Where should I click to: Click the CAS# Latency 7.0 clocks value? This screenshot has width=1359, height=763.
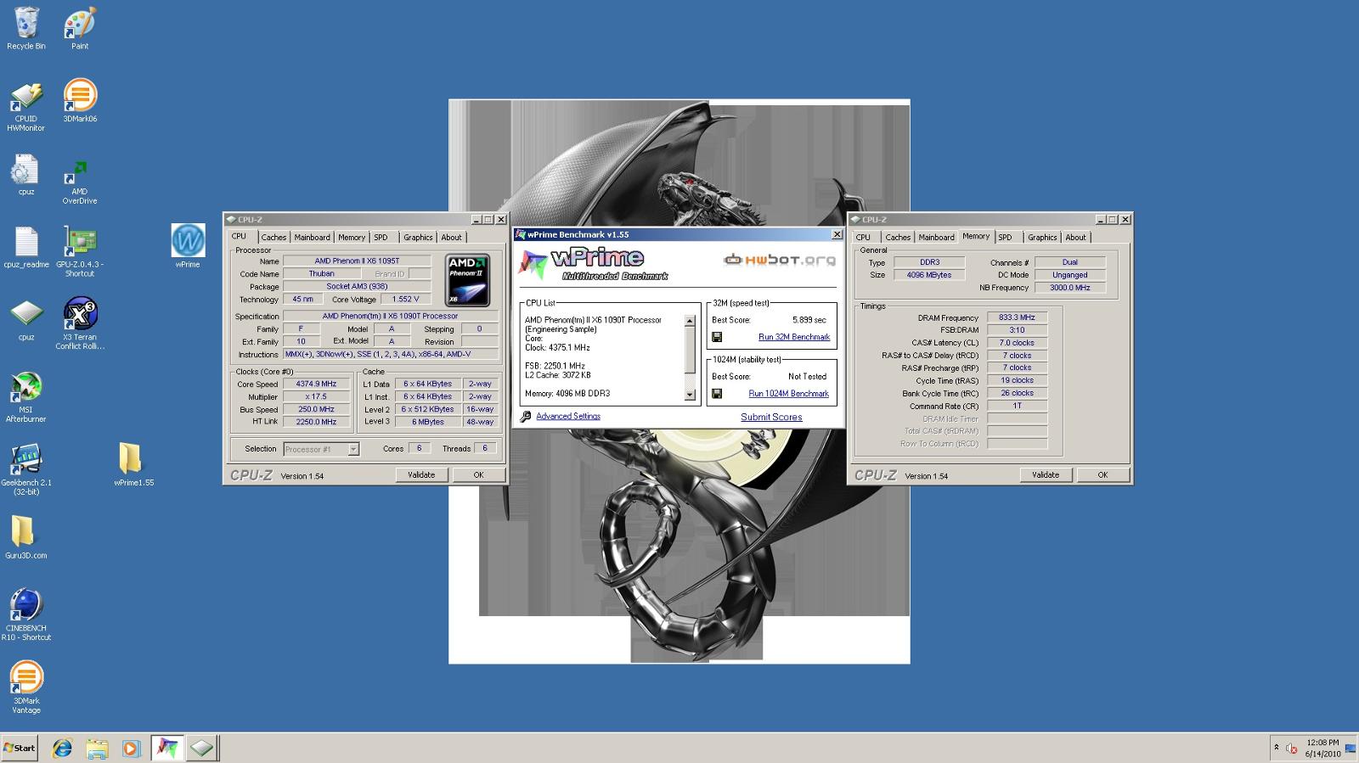point(1018,343)
